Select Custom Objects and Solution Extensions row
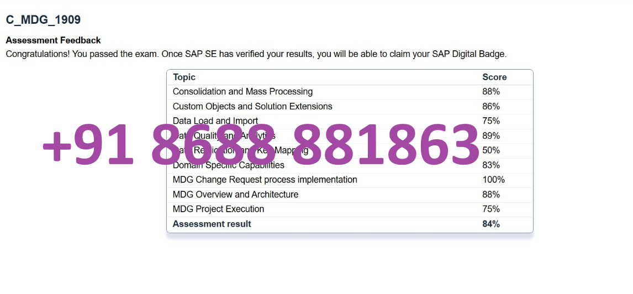This screenshot has width=633, height=294. (350, 107)
